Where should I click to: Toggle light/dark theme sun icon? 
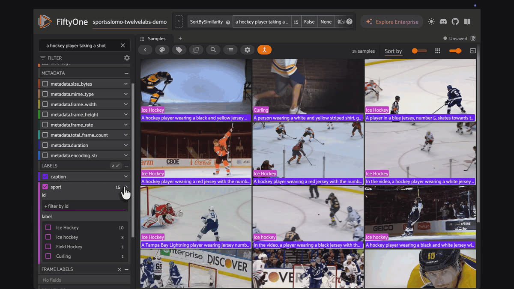431,21
